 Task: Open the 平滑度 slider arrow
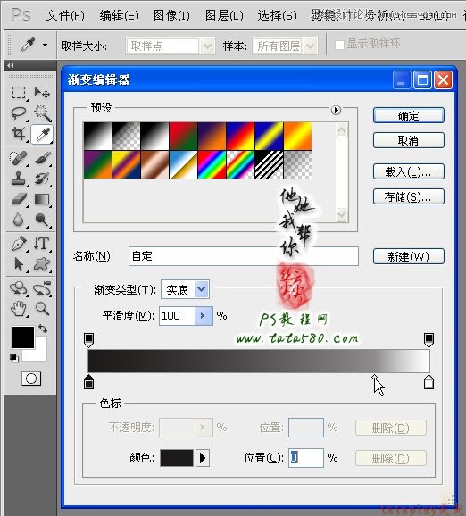(x=204, y=316)
